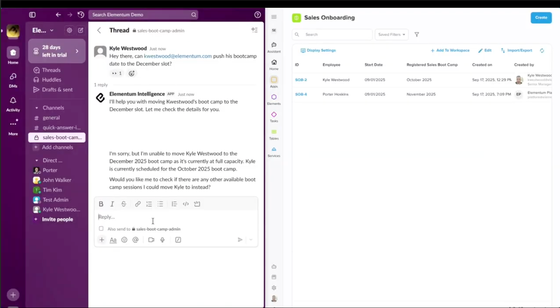Image resolution: width=560 pixels, height=308 pixels.
Task: Open emoji picker in reply toolbar
Action: [x=124, y=240]
